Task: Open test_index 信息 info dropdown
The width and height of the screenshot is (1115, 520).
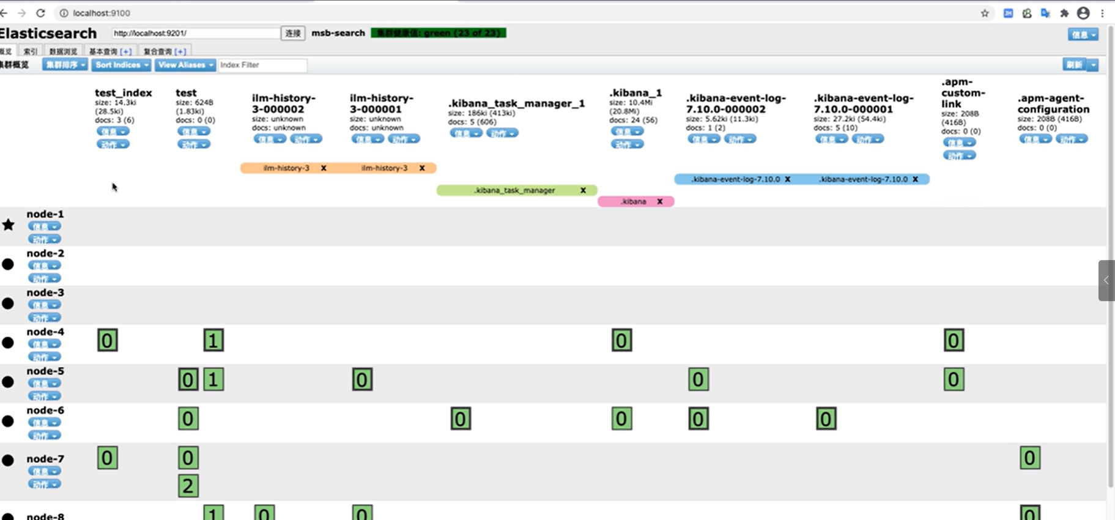Action: pos(113,132)
